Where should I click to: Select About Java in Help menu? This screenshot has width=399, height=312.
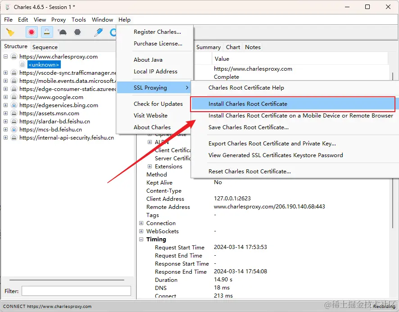(x=155, y=60)
